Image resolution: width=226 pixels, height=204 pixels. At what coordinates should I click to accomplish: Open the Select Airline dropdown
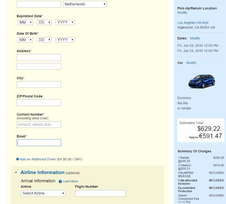43,193
